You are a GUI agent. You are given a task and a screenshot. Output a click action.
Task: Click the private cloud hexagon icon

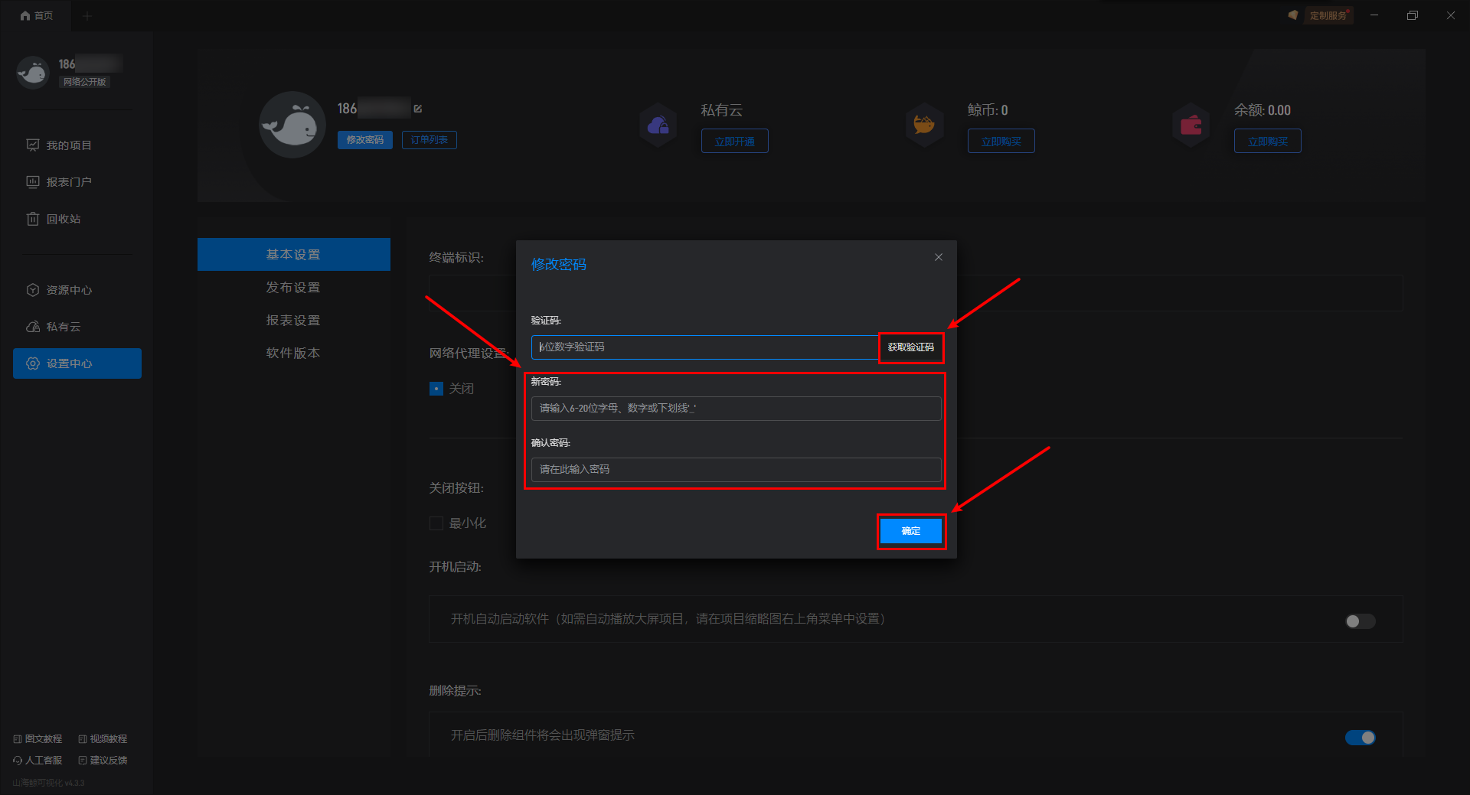658,125
